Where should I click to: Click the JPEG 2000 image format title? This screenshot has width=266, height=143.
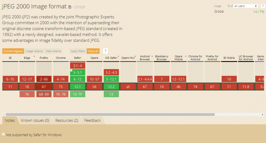click(34, 6)
